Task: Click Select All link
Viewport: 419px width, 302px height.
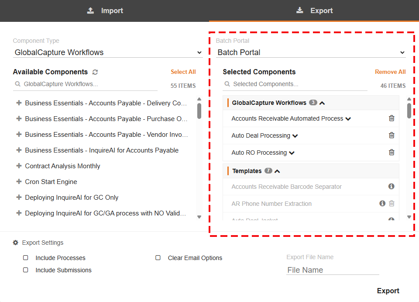Action: (183, 72)
